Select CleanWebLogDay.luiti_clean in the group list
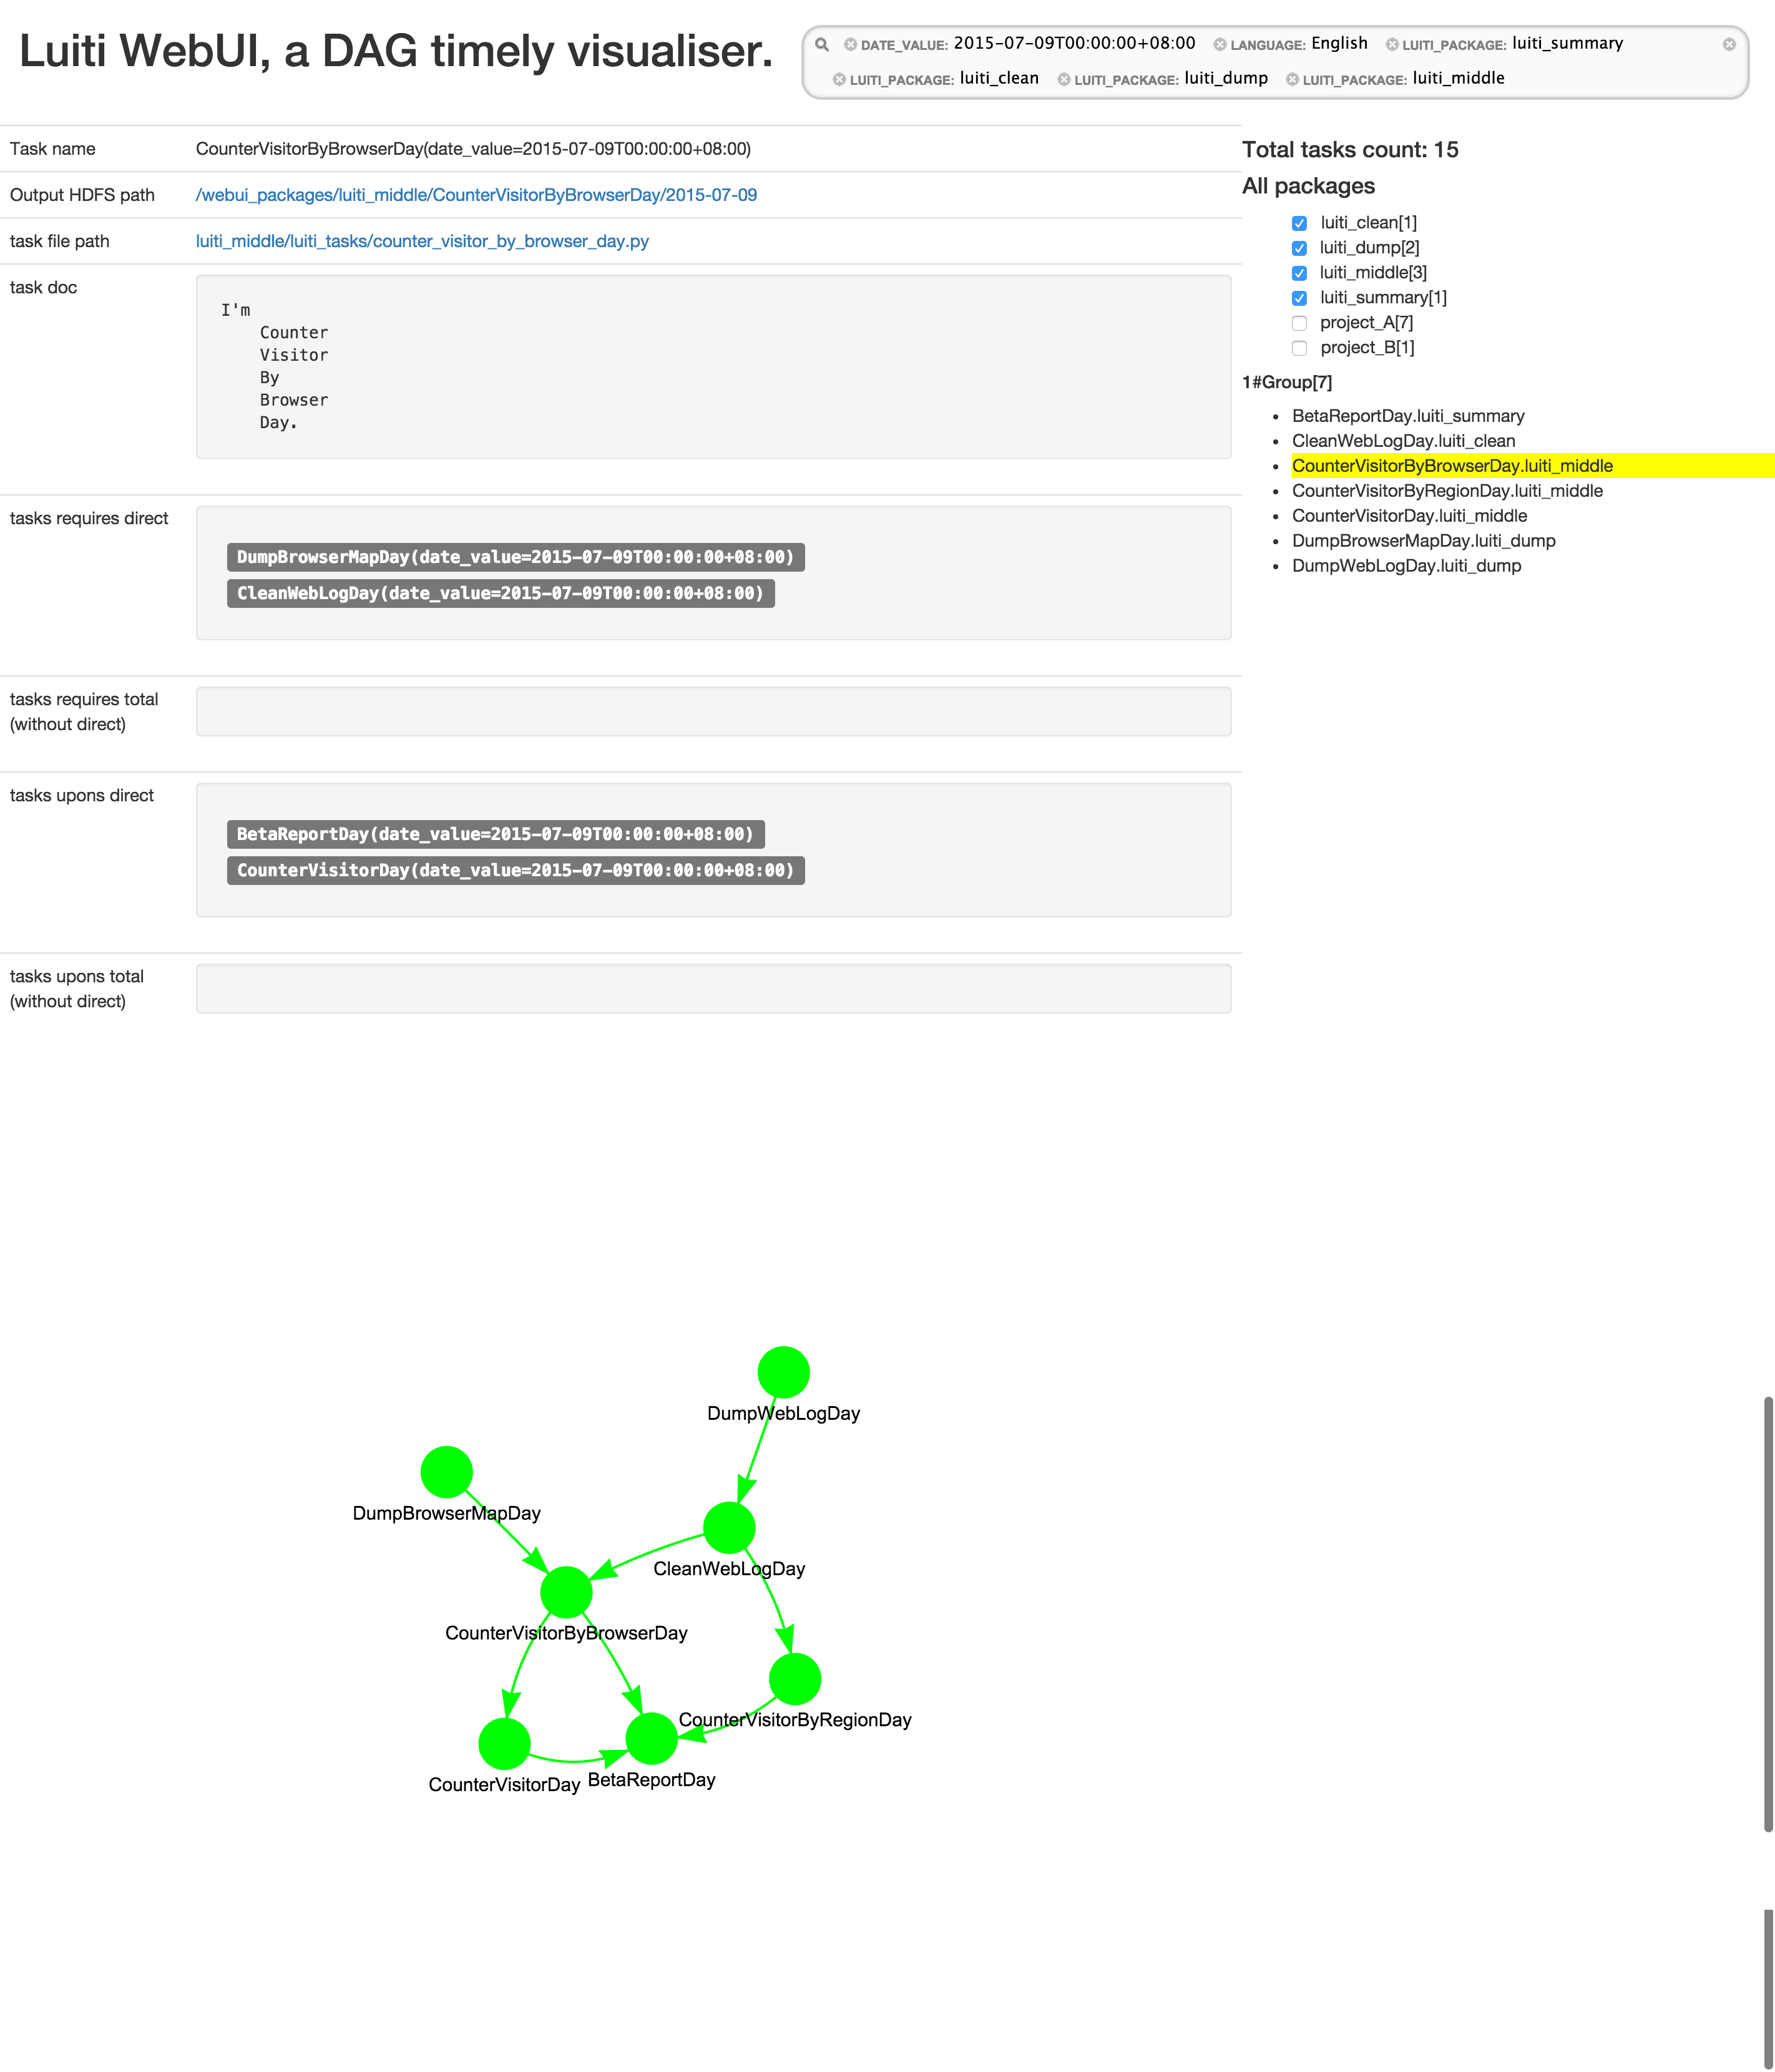The image size is (1775, 2072). (1403, 441)
